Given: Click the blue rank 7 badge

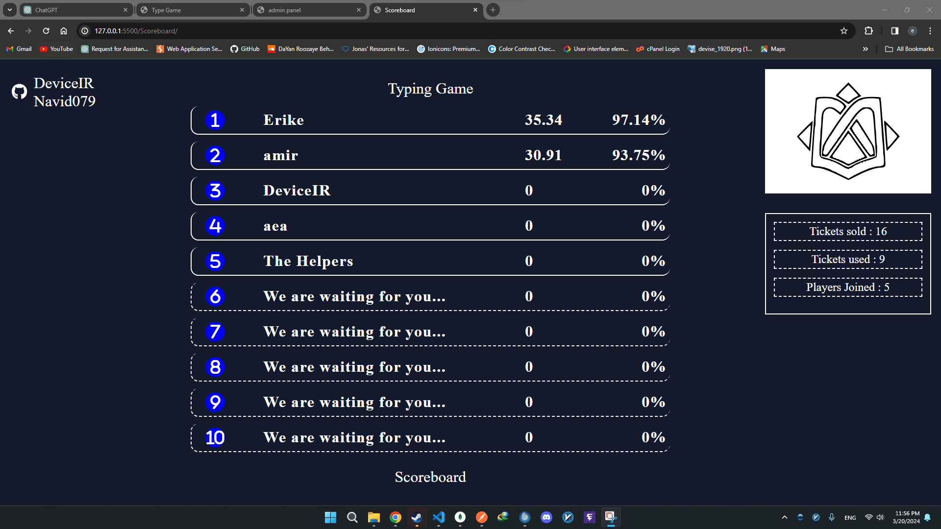Looking at the screenshot, I should tap(215, 332).
